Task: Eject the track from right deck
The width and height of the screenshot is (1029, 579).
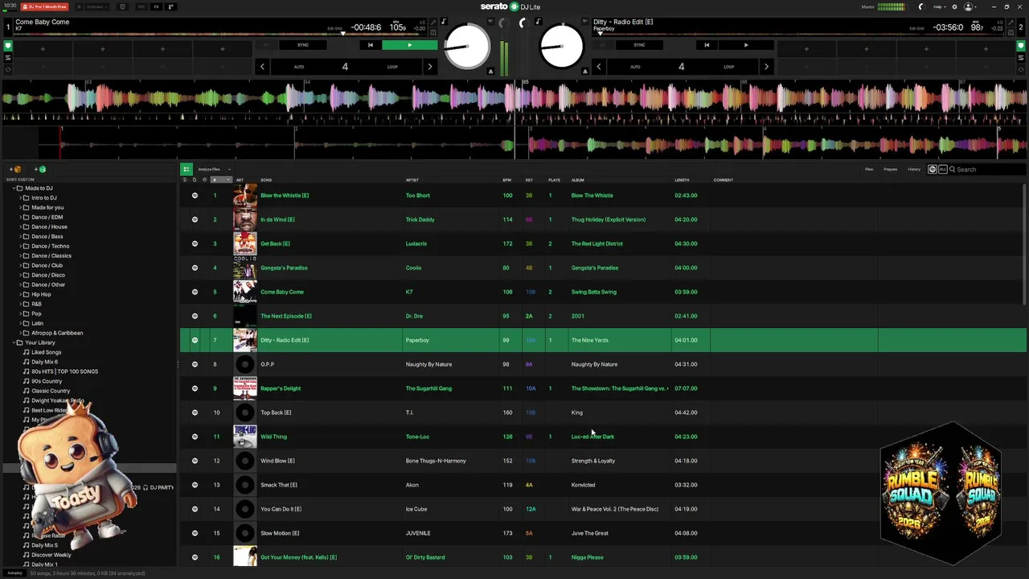Action: pos(584,72)
